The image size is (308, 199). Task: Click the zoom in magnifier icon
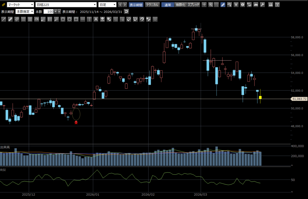pos(211,5)
